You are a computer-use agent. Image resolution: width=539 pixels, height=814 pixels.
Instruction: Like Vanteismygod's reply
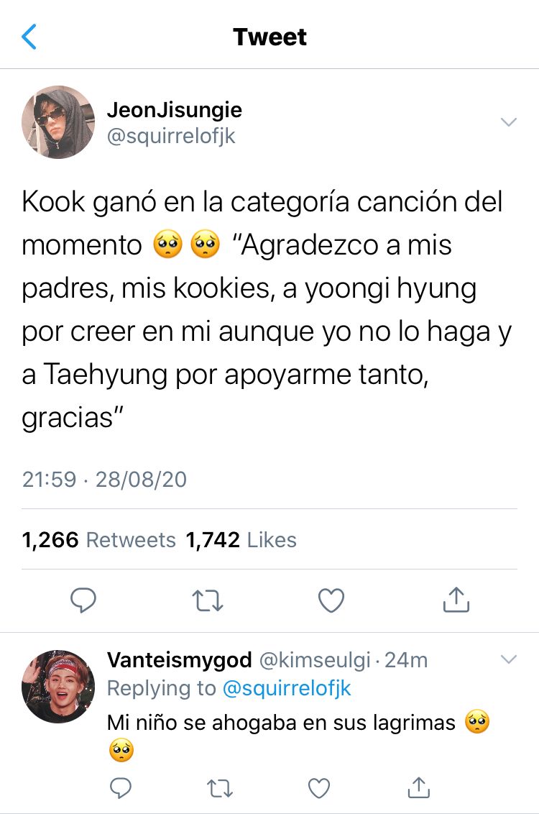coord(319,788)
